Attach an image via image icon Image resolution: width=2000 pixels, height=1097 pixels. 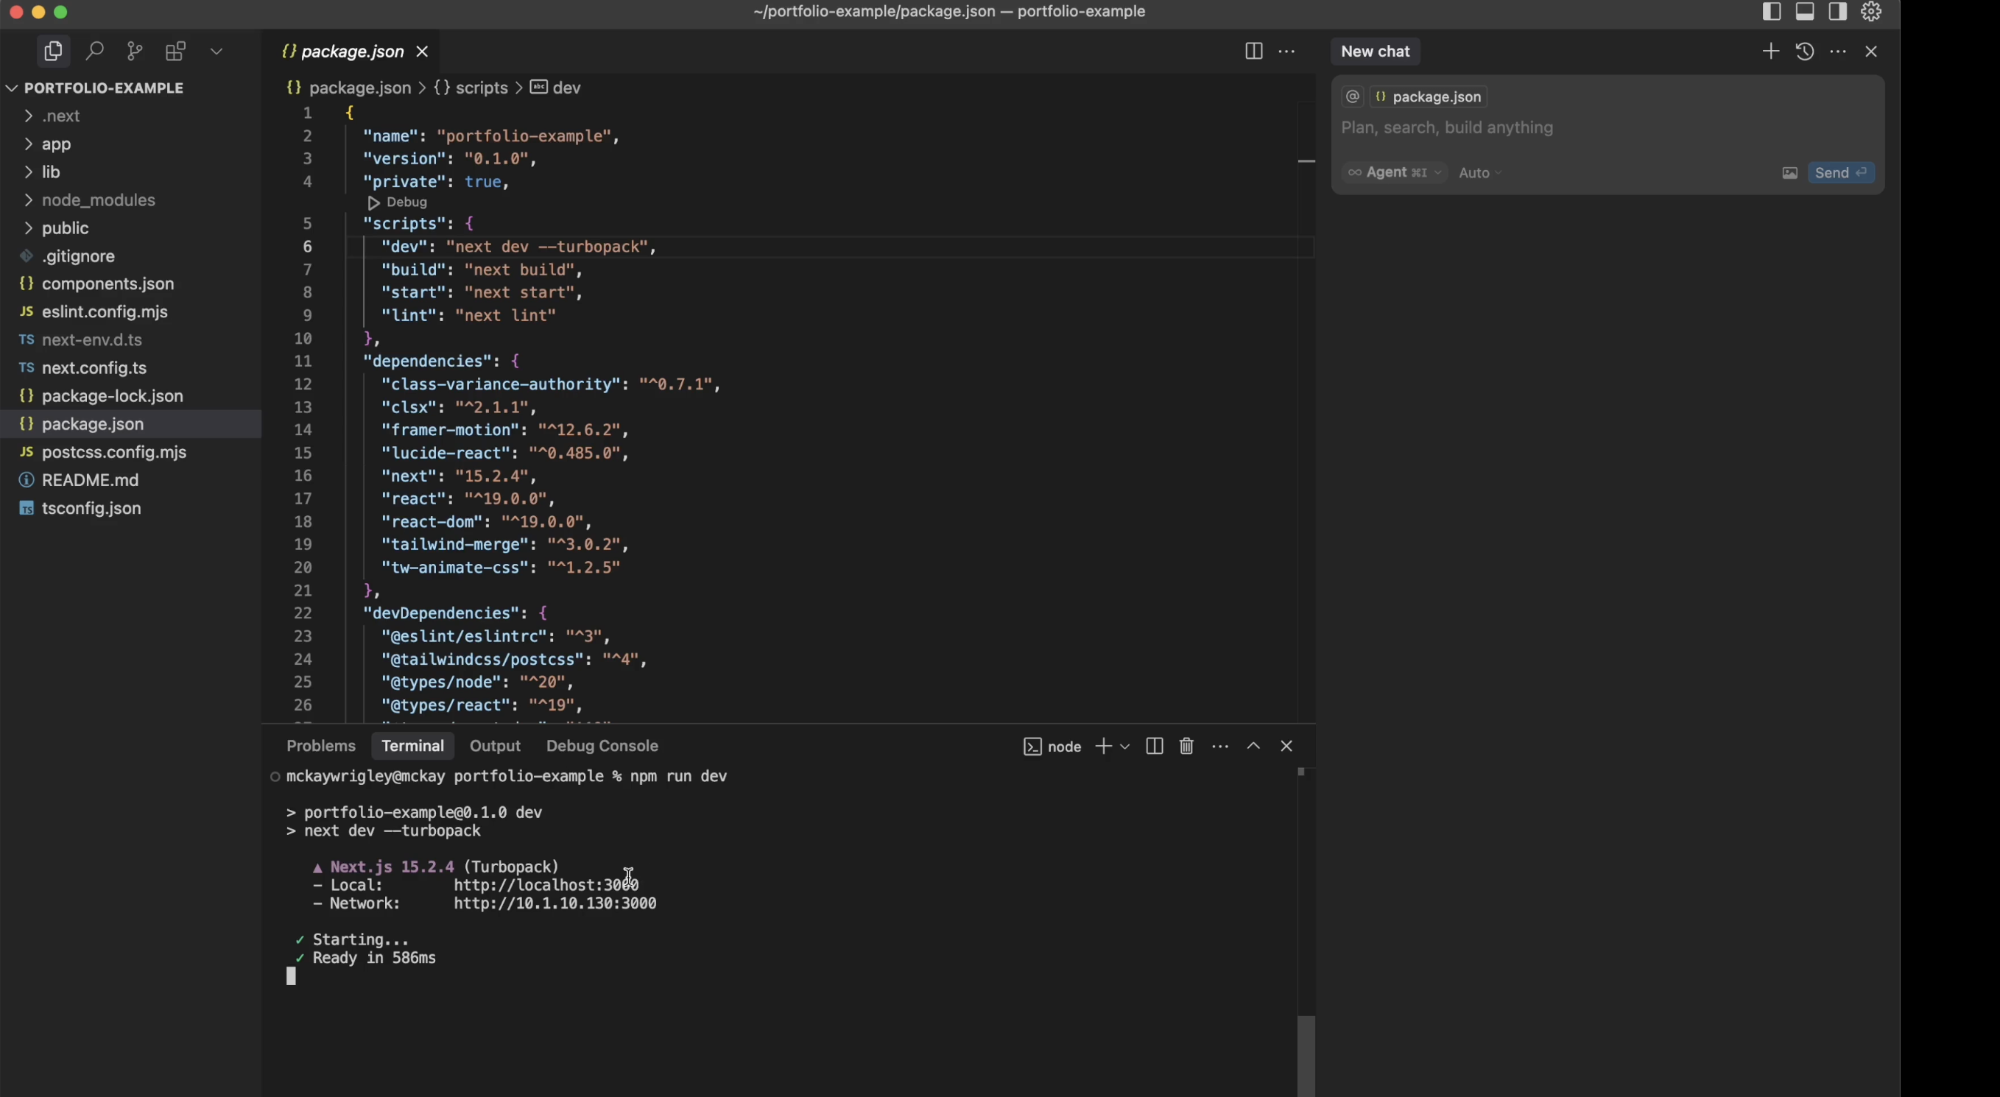coord(1789,173)
